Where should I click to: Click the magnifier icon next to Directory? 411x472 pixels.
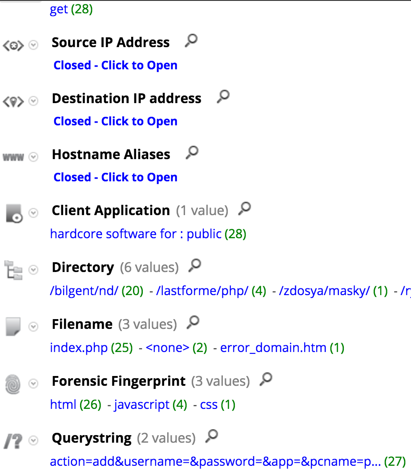[x=194, y=266]
